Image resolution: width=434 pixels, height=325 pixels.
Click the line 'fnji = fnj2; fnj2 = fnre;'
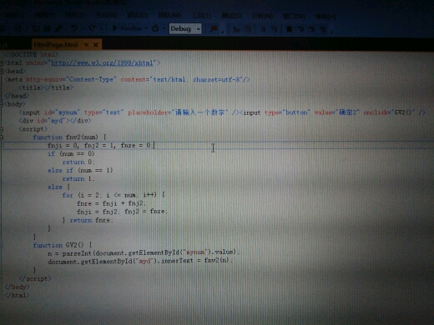122,212
